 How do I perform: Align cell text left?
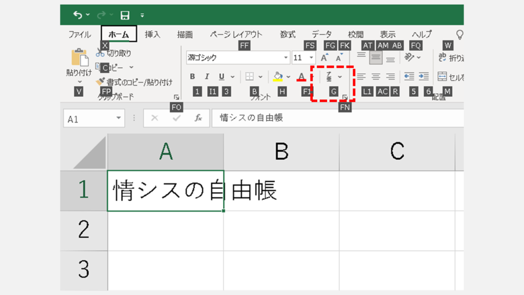[361, 77]
